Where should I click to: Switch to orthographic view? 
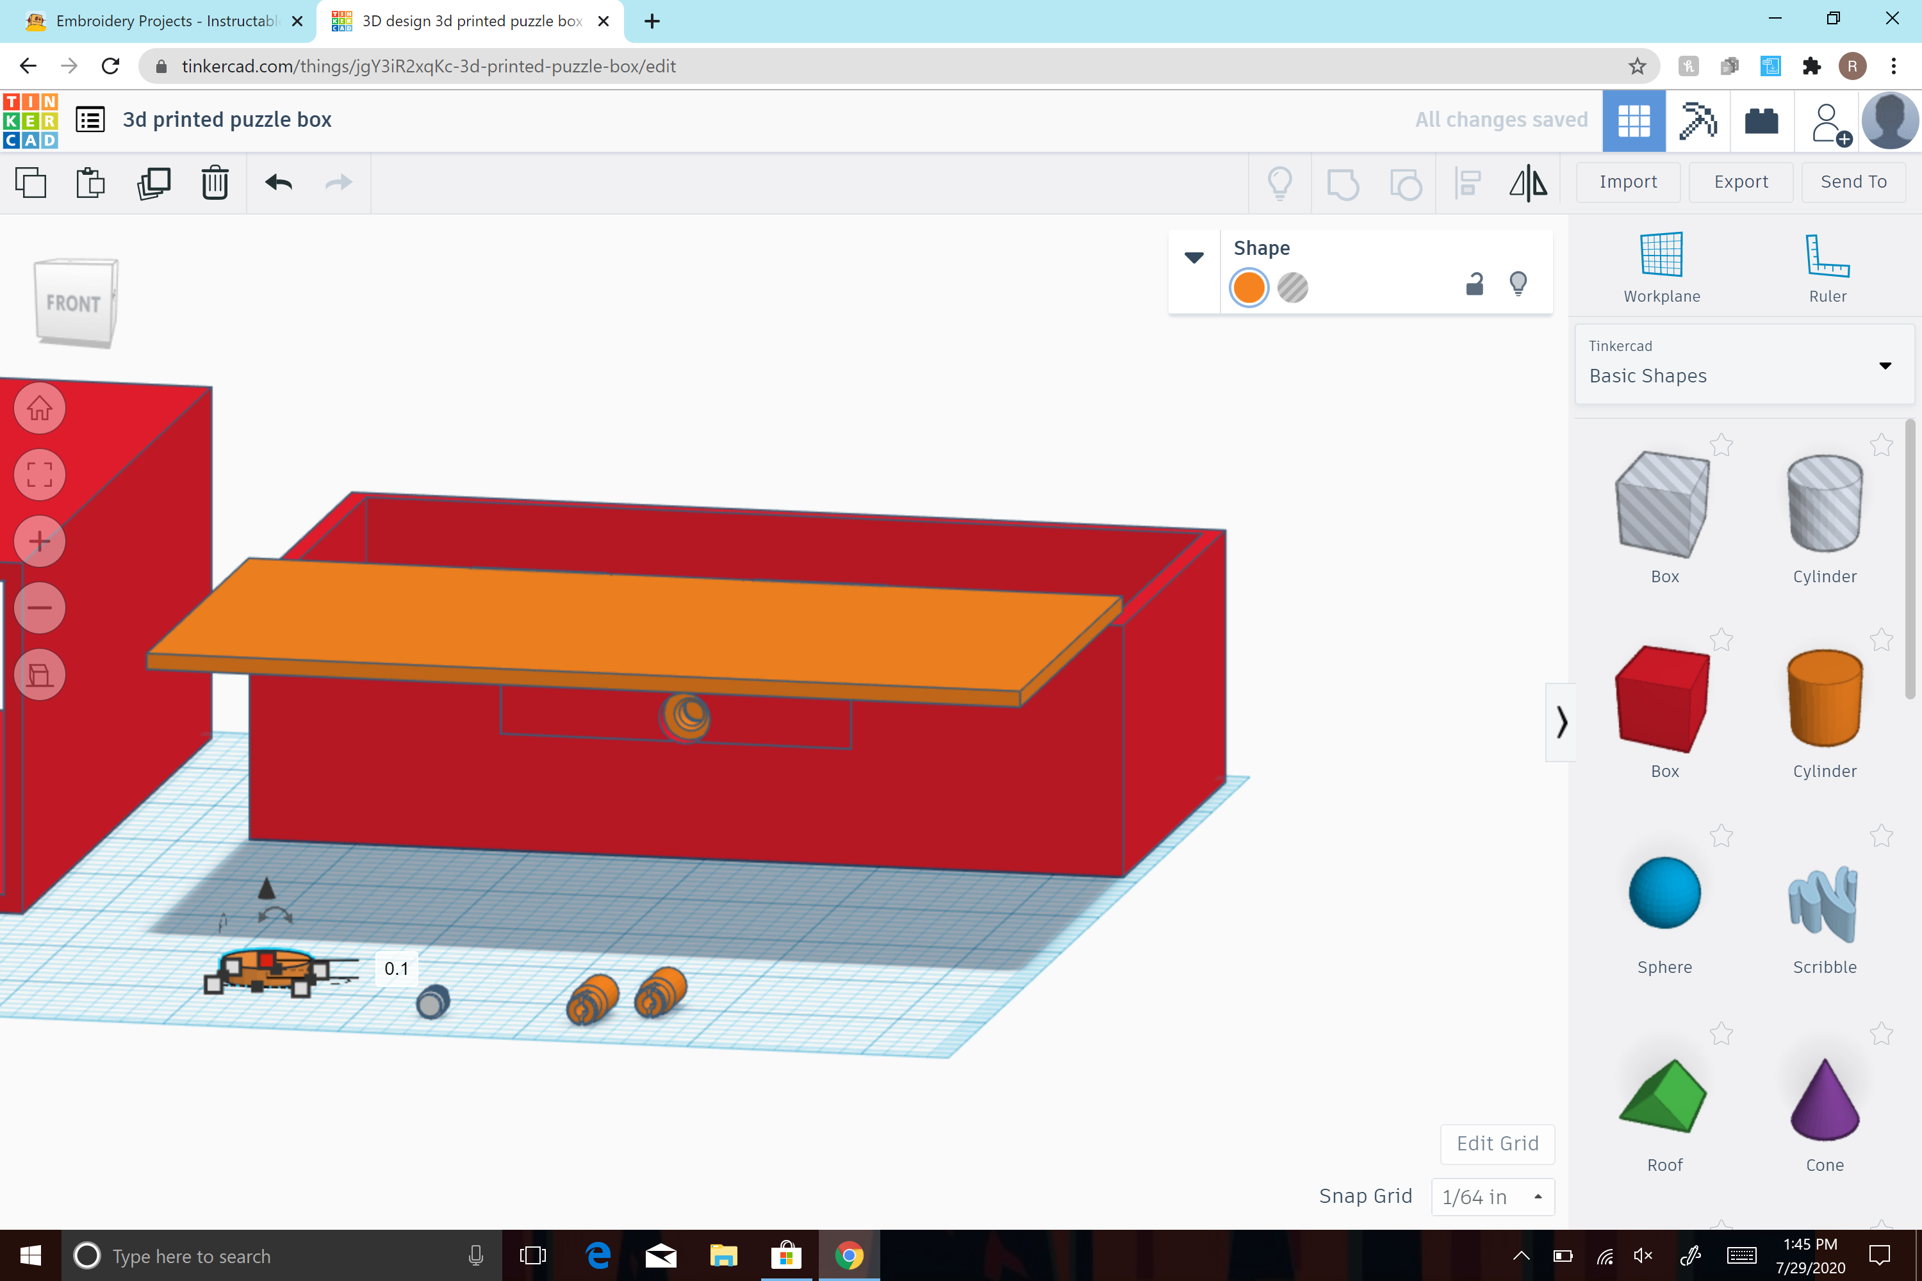pyautogui.click(x=39, y=674)
